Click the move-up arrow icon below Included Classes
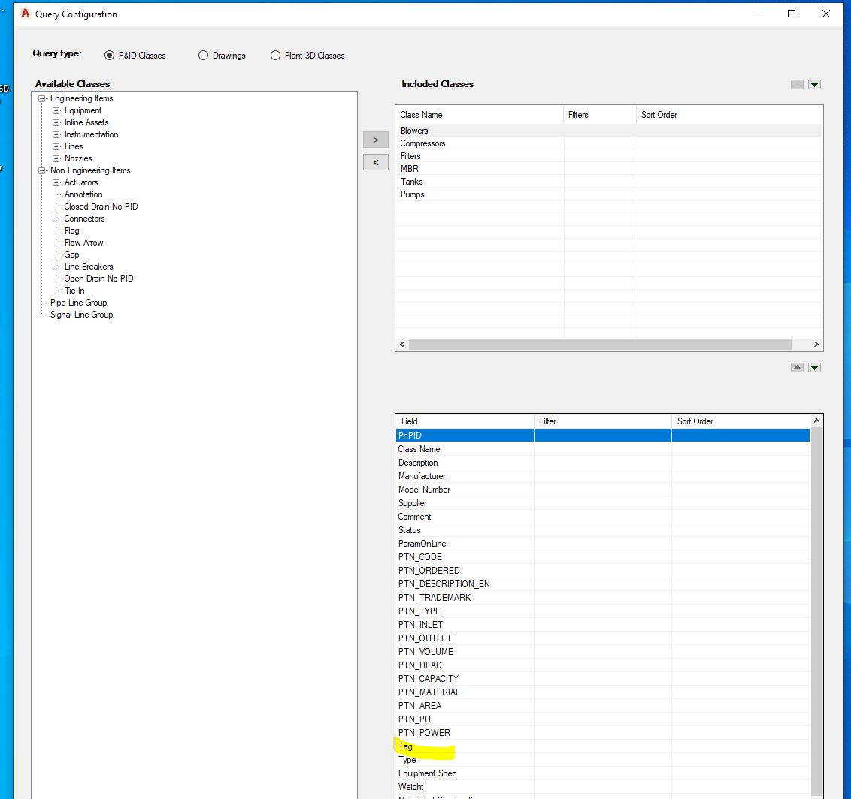This screenshot has width=851, height=799. [797, 367]
